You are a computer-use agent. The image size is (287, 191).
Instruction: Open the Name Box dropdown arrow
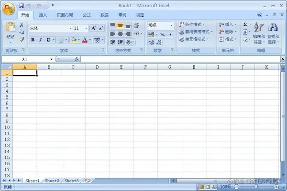point(52,59)
